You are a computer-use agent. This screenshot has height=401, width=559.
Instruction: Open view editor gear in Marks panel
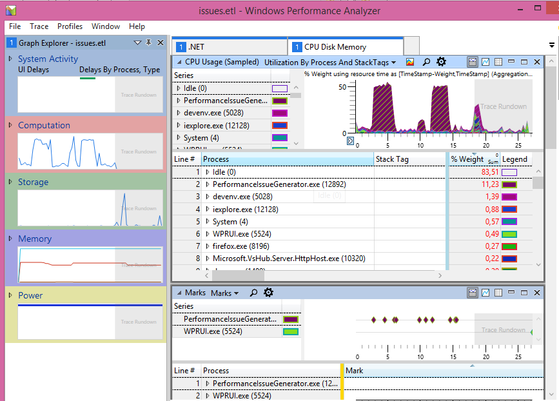[x=268, y=293]
